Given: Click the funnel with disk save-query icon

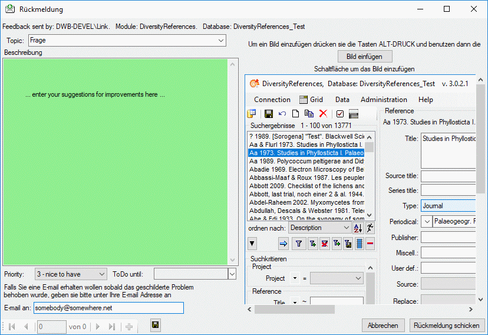Looking at the screenshot, I should [x=348, y=244].
